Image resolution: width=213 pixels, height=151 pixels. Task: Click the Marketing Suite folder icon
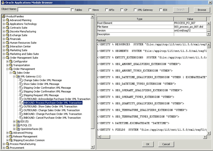coord(7,50)
